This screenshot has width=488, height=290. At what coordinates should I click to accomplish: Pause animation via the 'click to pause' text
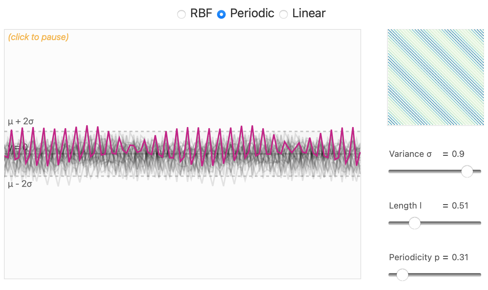[38, 37]
